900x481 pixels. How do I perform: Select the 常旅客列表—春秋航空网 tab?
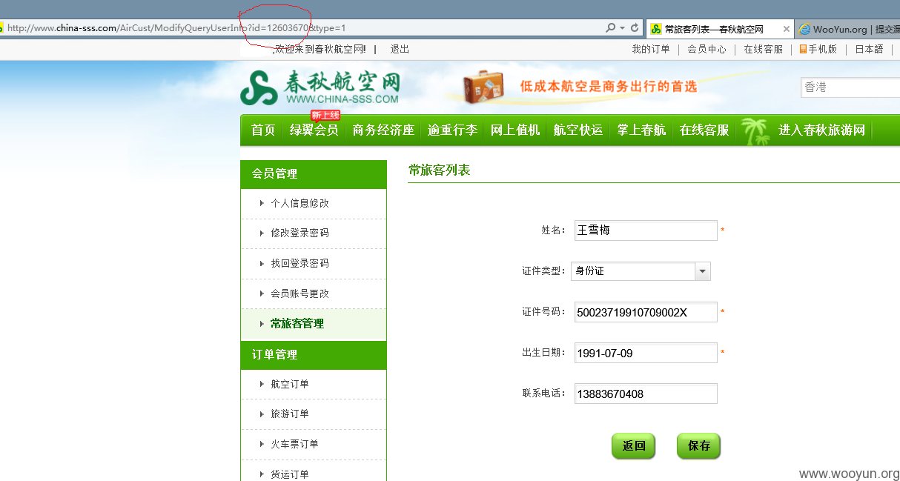pos(721,29)
